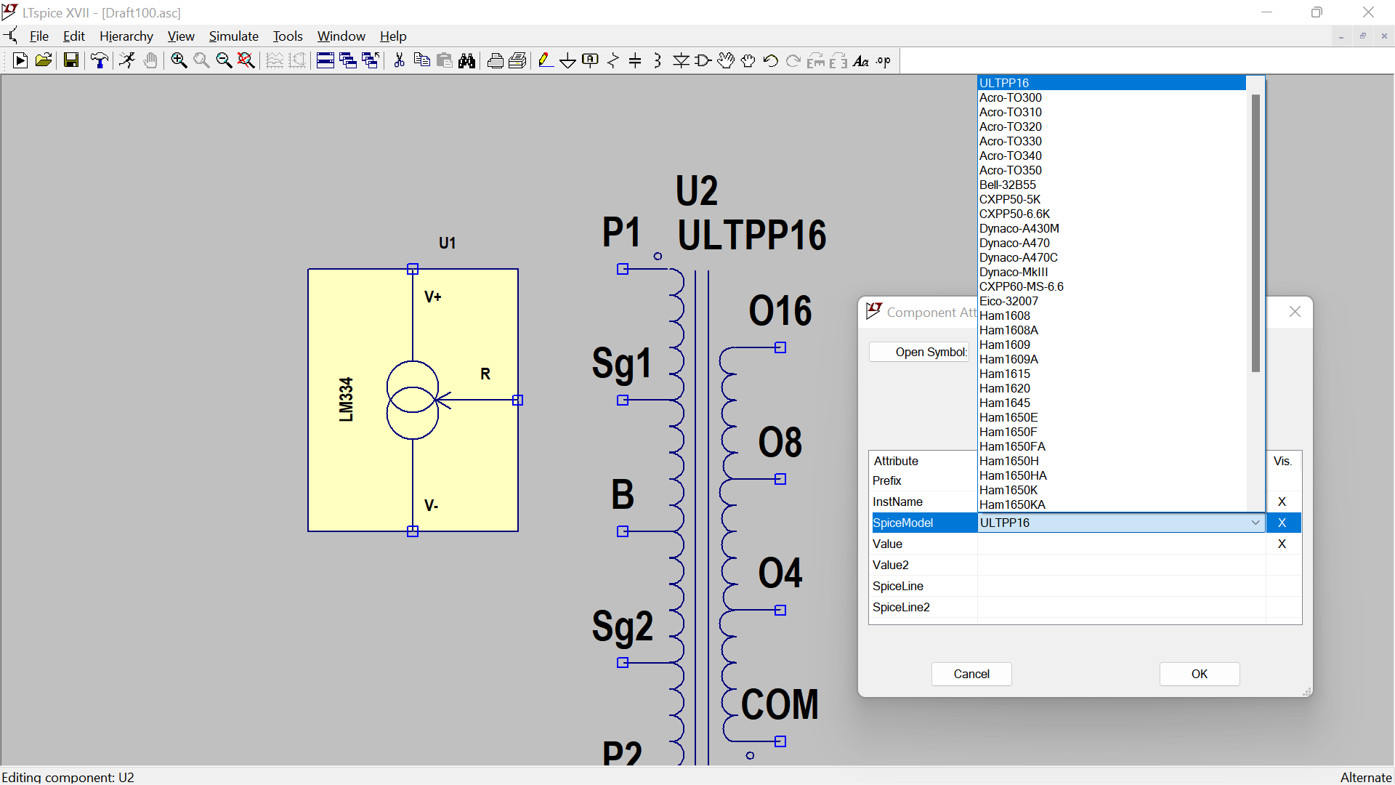The height and width of the screenshot is (785, 1395).
Task: Click the Print Setup icon
Action: (495, 61)
